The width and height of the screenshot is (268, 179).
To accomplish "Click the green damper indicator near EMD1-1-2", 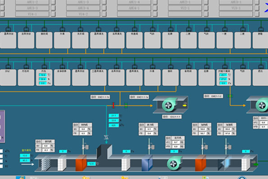I will (x=230, y=96).
